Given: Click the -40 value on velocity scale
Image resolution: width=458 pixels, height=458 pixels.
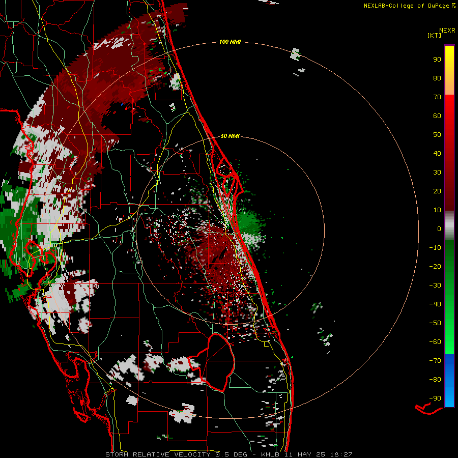Looking at the screenshot, I should pyautogui.click(x=435, y=304).
